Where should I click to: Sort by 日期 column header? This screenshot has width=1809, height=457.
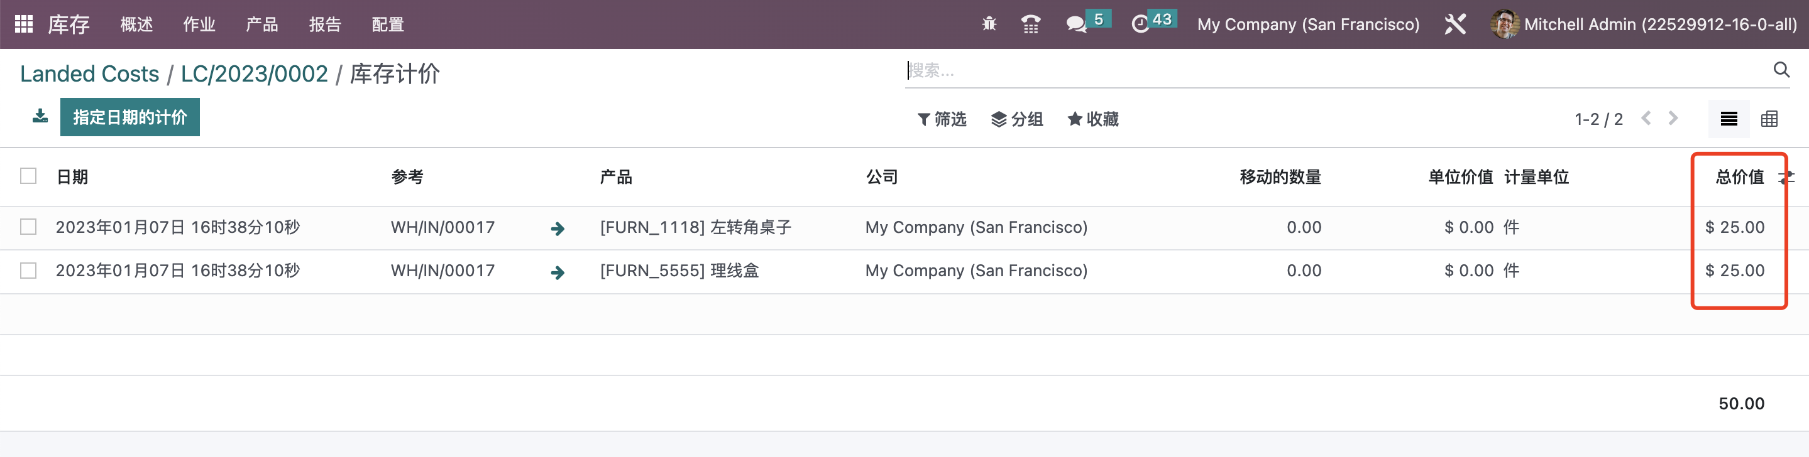point(72,176)
